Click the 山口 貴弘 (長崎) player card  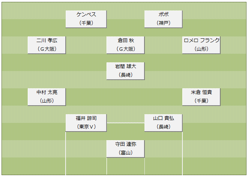(x=163, y=123)
